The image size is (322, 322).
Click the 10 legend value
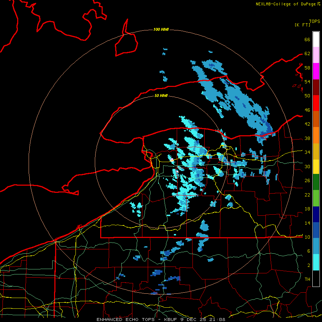point(307,237)
